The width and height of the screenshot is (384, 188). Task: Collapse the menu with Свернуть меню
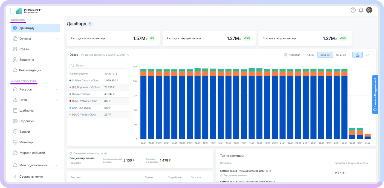point(31,176)
